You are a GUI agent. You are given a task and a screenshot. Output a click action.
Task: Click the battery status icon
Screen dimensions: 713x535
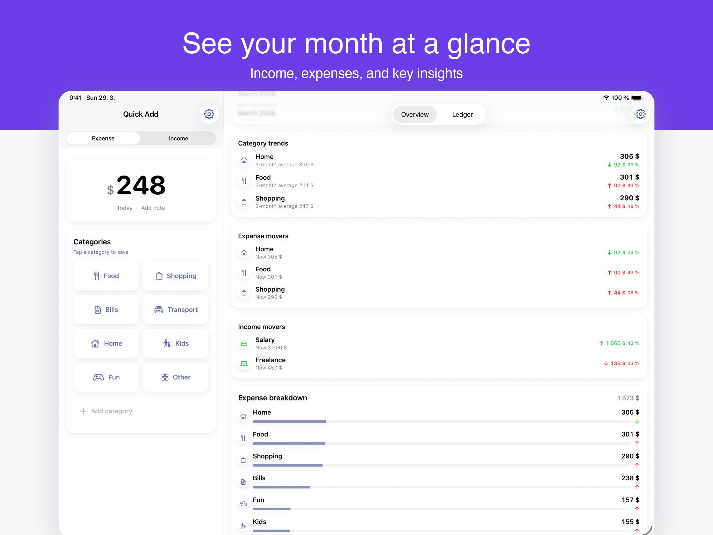tap(637, 98)
